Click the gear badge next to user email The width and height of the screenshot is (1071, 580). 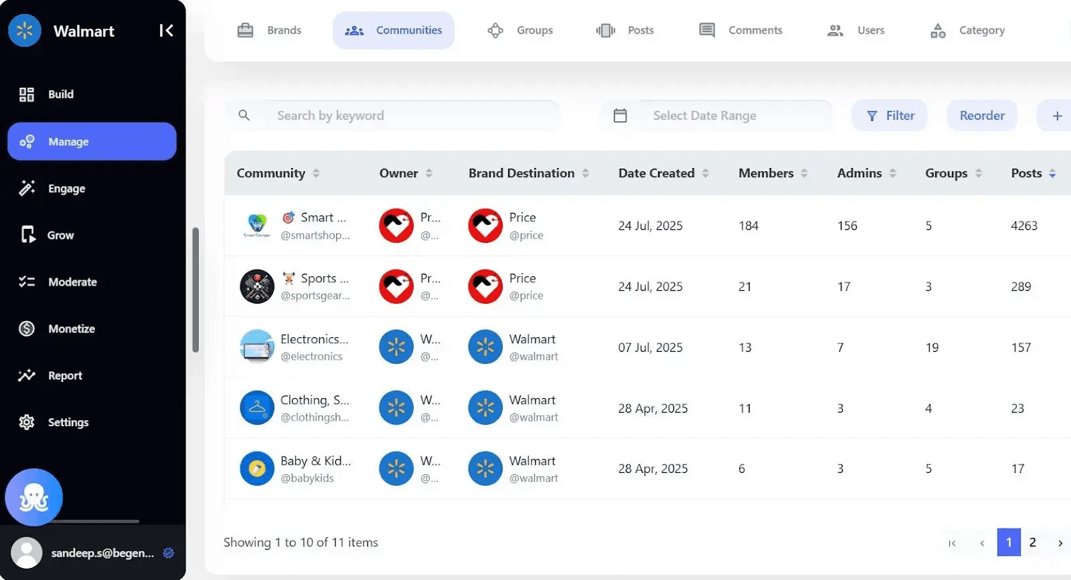(x=169, y=553)
